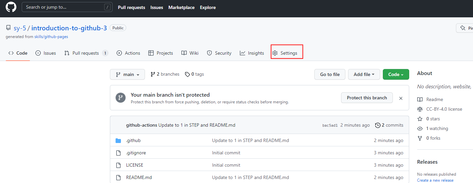Click the branches fork icon

pyautogui.click(x=153, y=74)
